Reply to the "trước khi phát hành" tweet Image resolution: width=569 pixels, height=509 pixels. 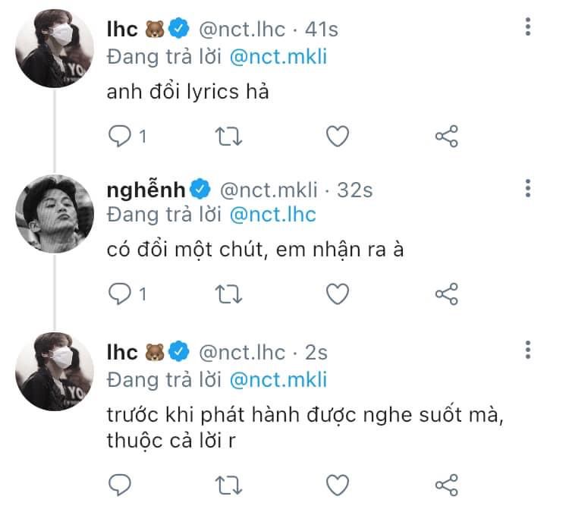pos(119,482)
